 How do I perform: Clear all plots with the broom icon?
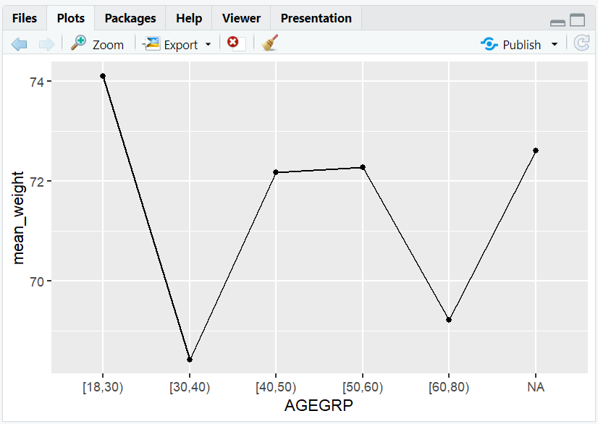tap(269, 43)
